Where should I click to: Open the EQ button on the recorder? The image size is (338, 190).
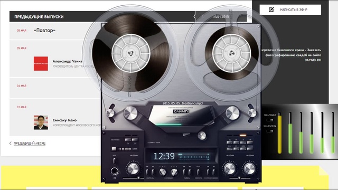pos(230,149)
